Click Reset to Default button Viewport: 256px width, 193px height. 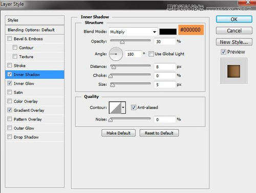(159, 133)
